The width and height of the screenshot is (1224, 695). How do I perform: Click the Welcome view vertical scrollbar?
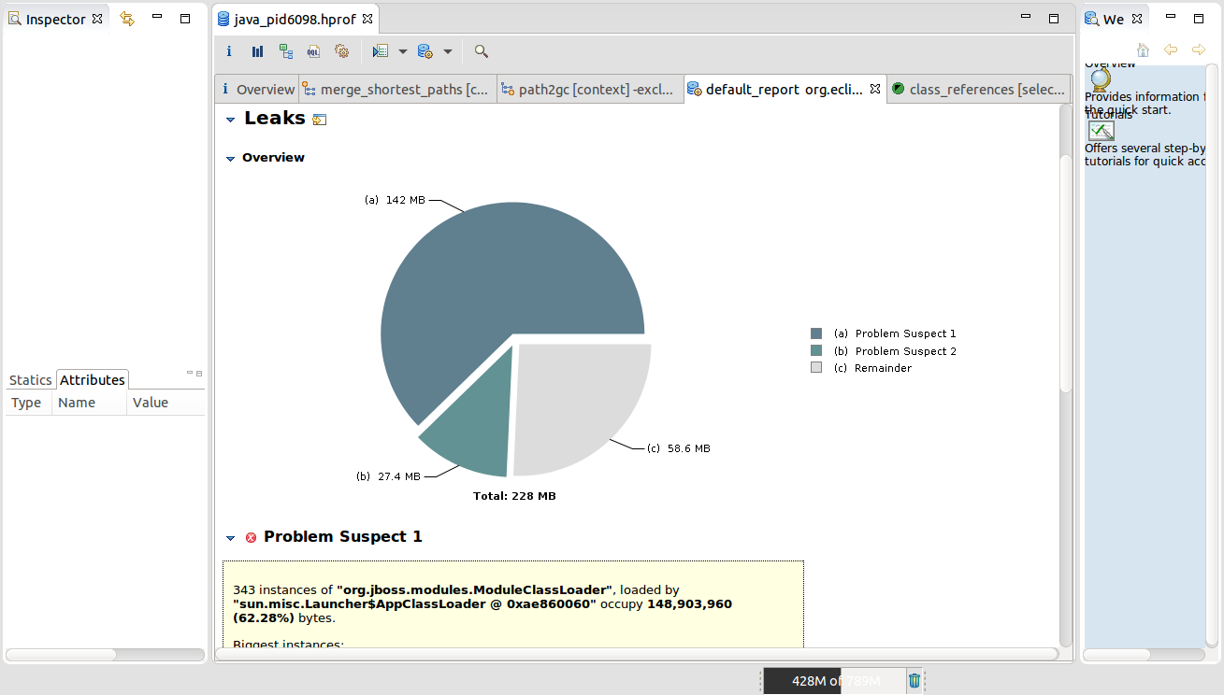tap(1212, 355)
